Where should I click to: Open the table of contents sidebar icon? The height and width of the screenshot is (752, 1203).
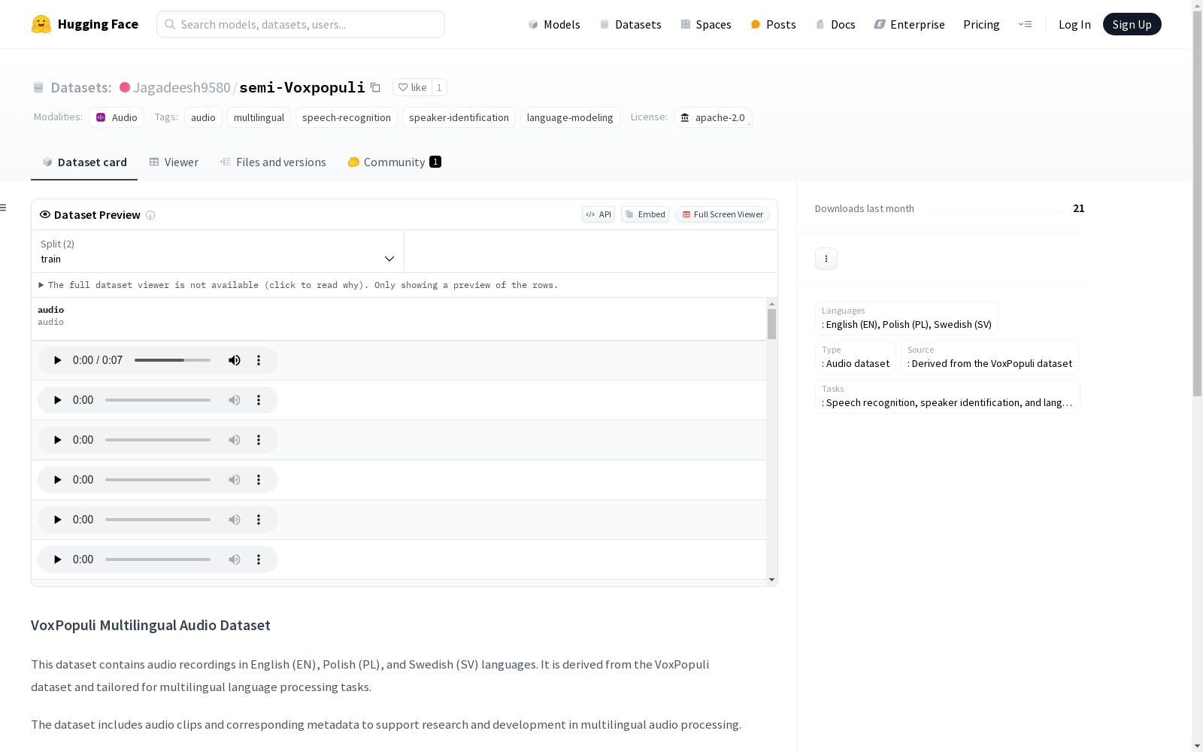[4, 208]
